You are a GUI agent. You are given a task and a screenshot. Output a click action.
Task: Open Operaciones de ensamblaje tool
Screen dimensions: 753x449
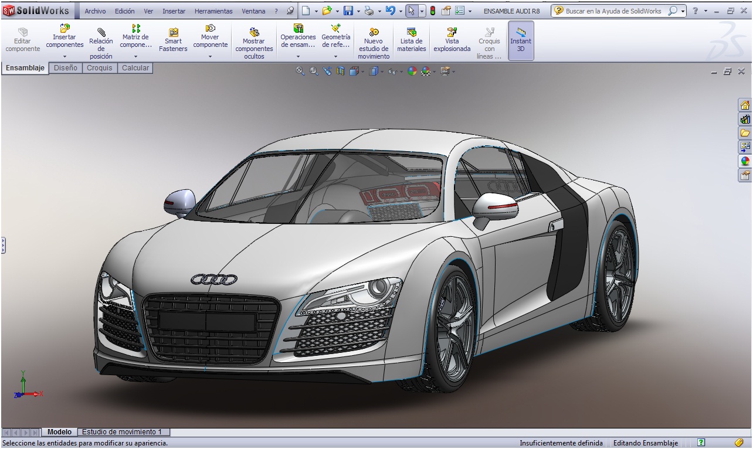[x=298, y=36]
